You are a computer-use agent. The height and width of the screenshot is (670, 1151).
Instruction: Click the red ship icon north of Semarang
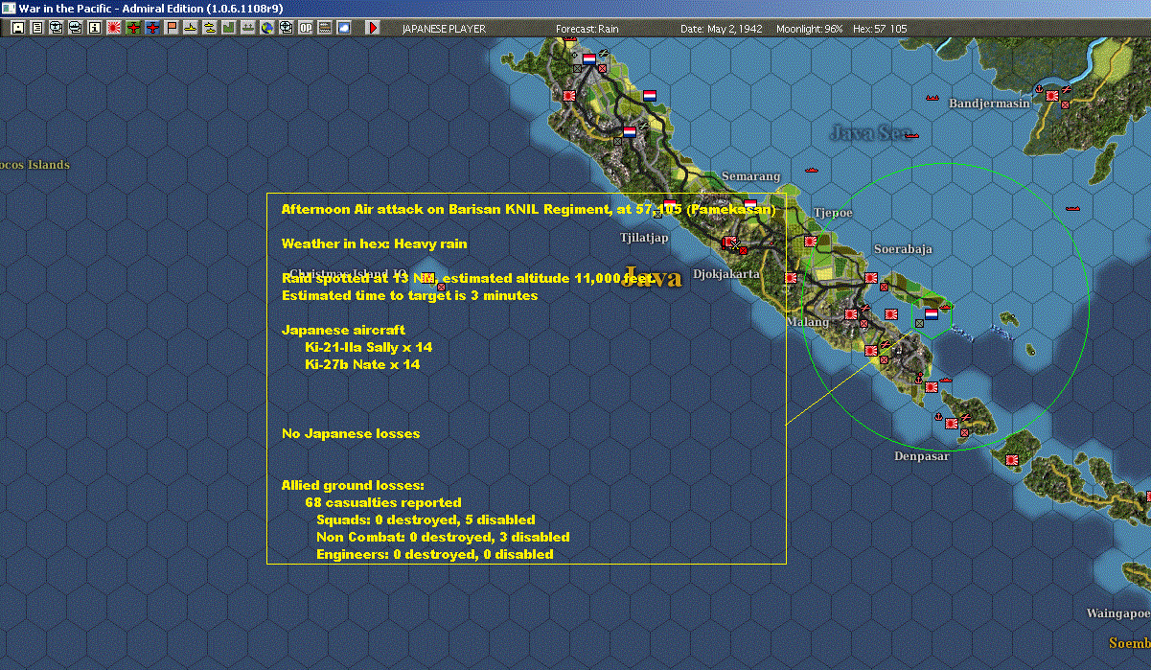click(811, 171)
